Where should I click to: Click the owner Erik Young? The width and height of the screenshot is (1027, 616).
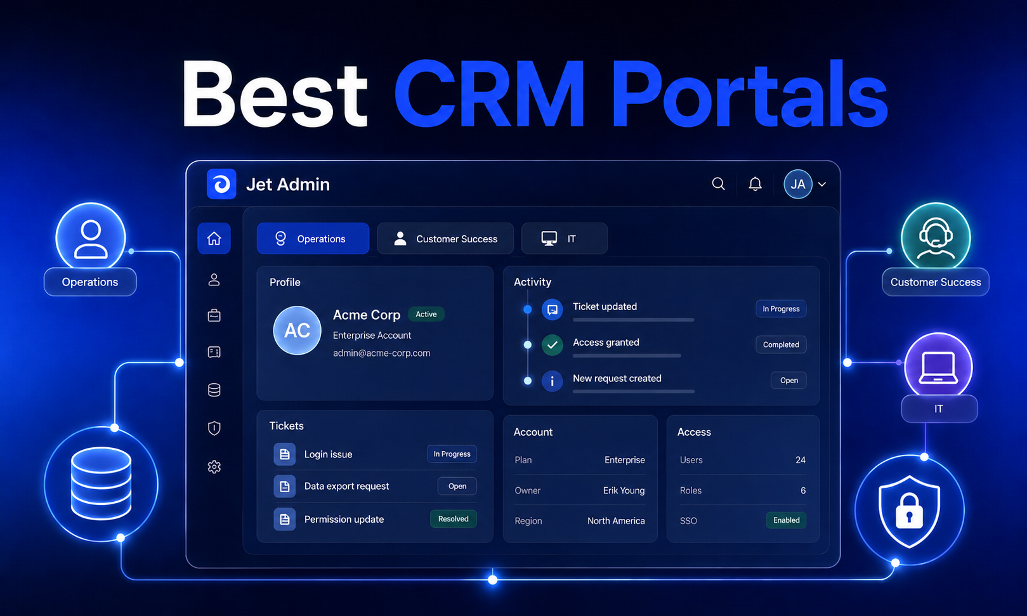point(624,490)
